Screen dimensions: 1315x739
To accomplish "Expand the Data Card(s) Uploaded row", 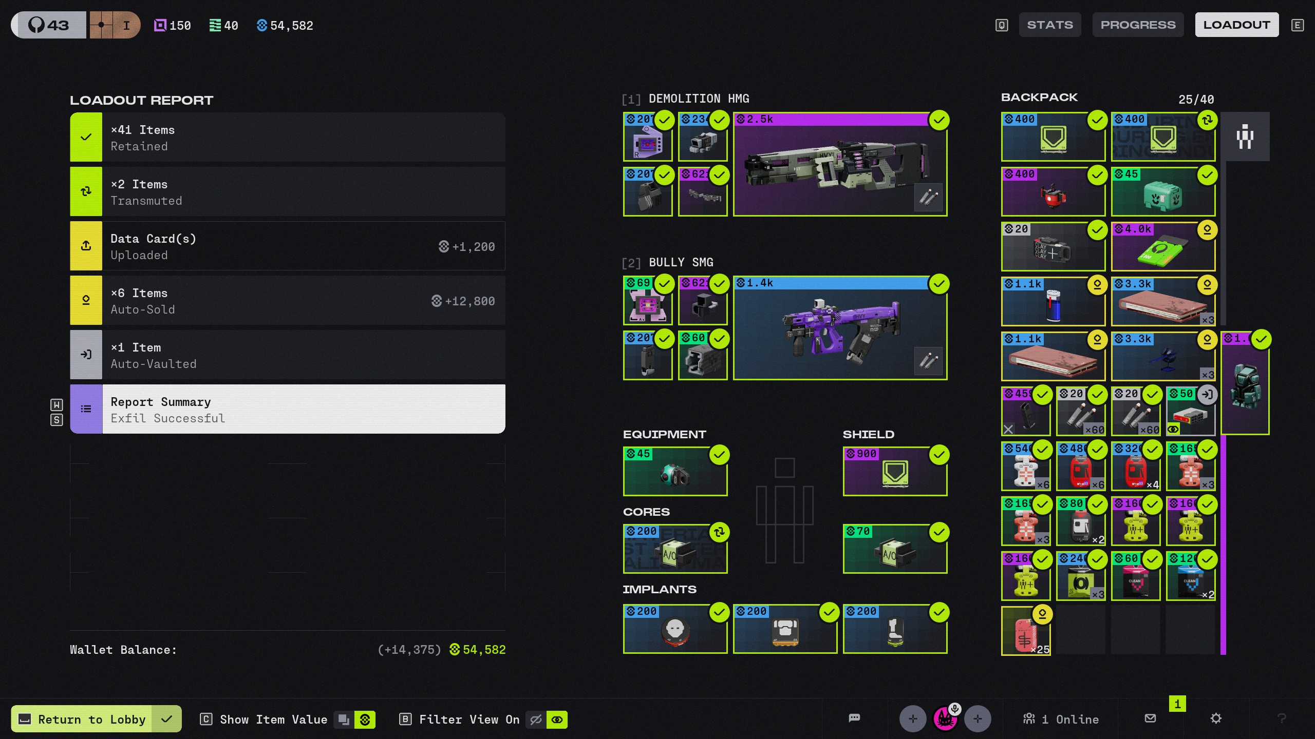I will 288,246.
